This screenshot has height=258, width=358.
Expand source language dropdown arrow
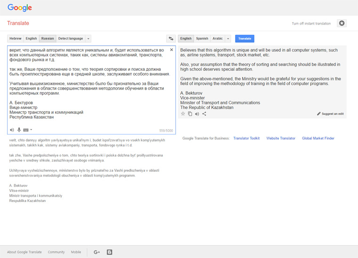coord(89,39)
